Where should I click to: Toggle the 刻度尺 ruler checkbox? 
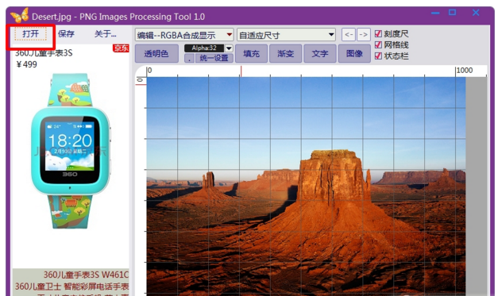[x=378, y=33]
